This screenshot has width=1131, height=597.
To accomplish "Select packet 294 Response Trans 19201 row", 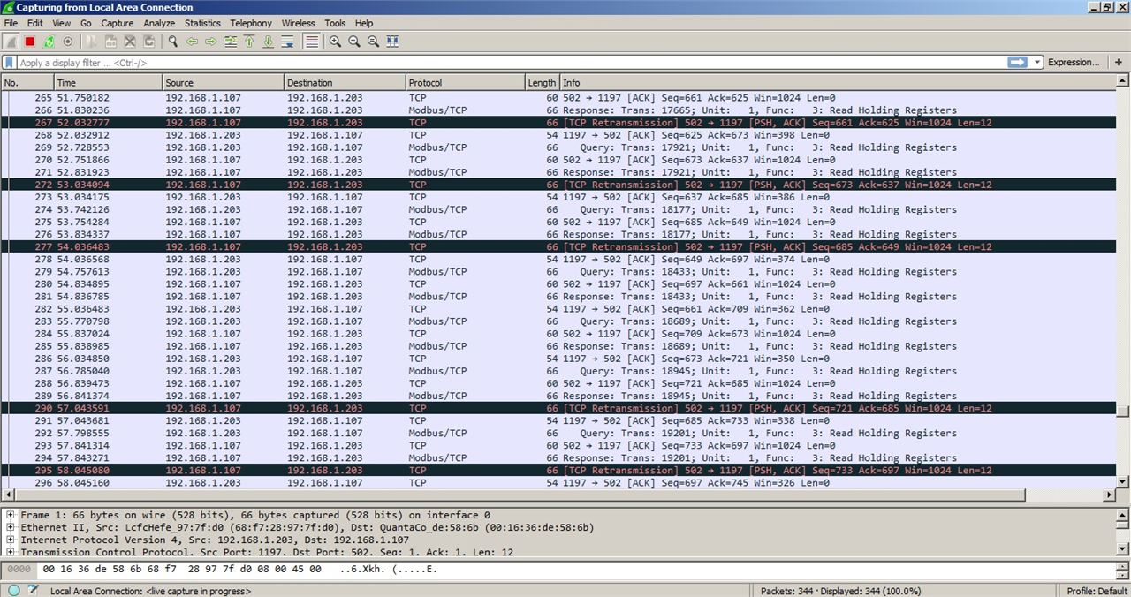I will tap(558, 457).
